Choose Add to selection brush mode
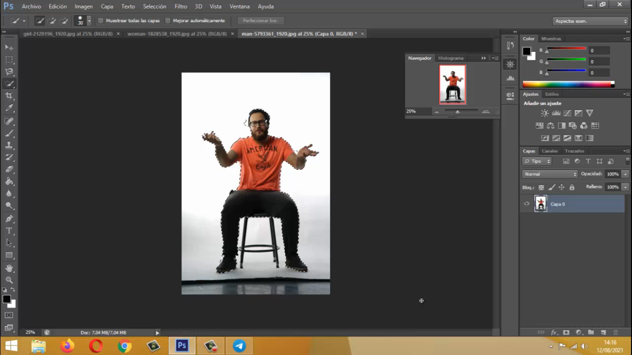 click(52, 21)
